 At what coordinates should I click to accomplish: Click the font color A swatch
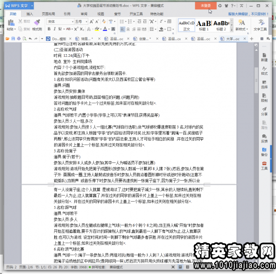(105, 29)
